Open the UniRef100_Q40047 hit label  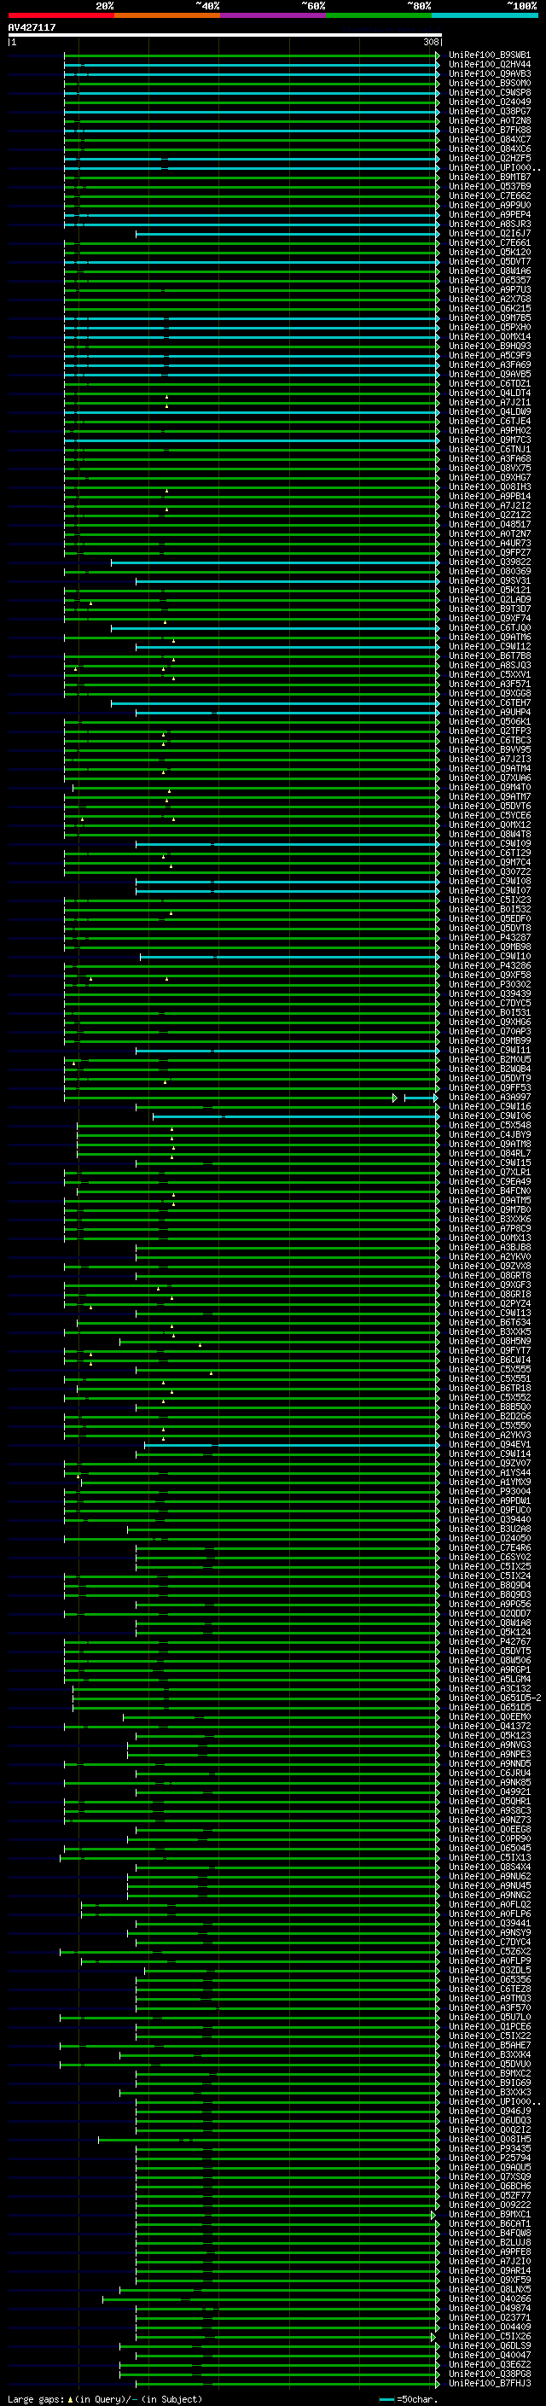(489, 2355)
